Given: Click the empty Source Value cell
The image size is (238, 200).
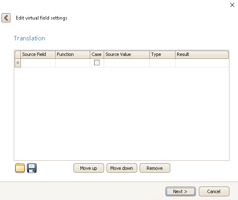Looking at the screenshot, I should coord(127,63).
